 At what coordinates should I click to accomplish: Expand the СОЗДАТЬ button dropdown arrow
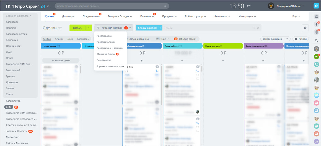pos(89,28)
